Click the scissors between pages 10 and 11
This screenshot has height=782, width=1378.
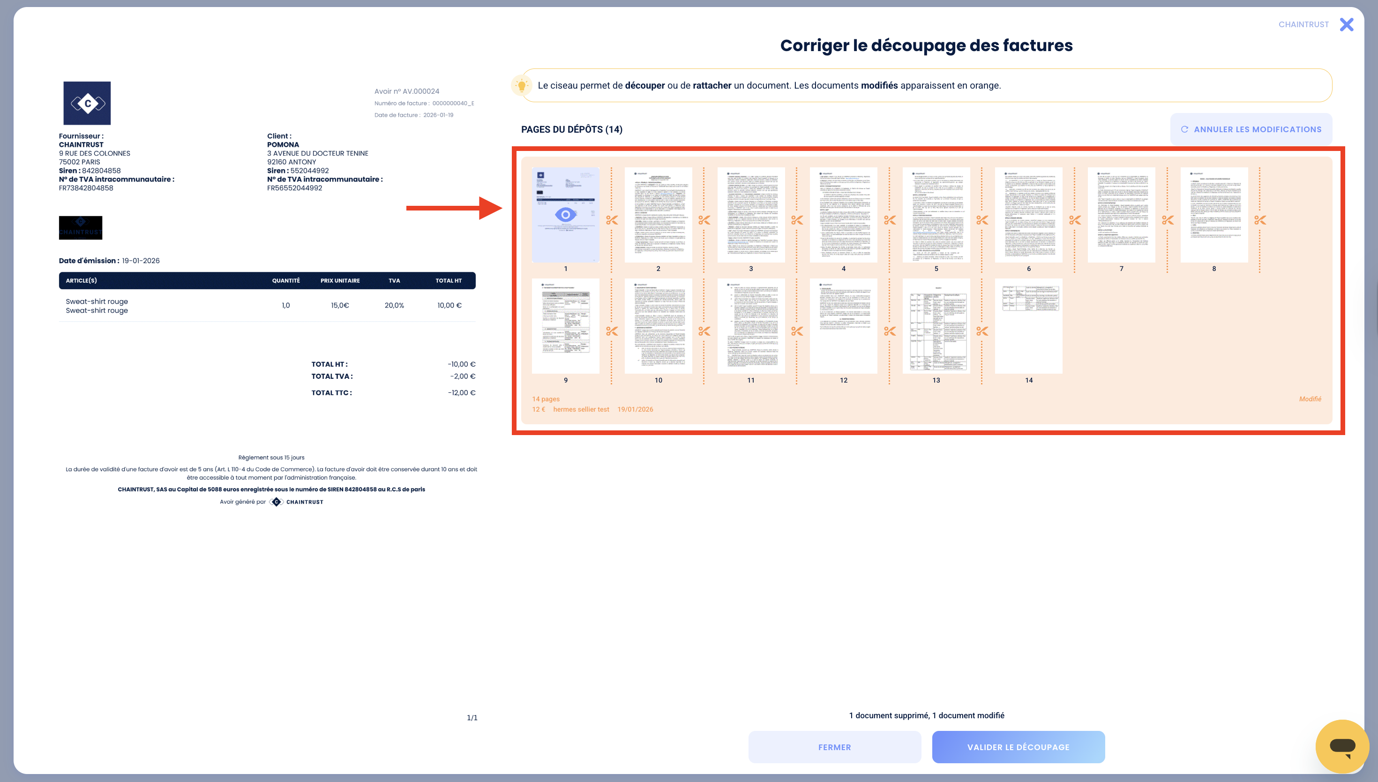coord(704,331)
